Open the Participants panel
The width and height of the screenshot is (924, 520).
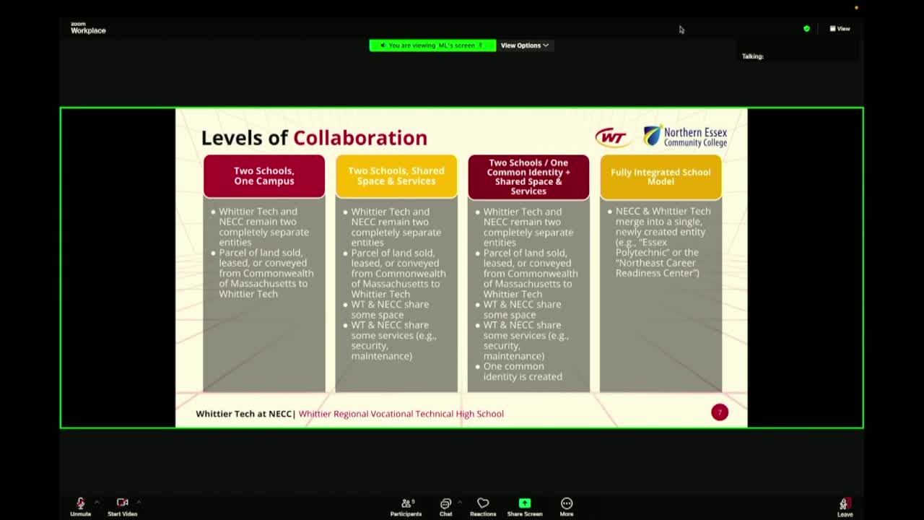[406, 506]
